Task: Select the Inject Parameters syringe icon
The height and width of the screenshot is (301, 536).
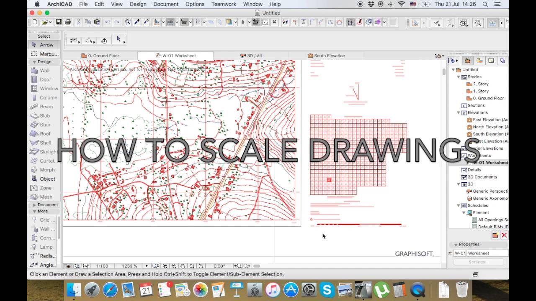Action: (x=146, y=22)
